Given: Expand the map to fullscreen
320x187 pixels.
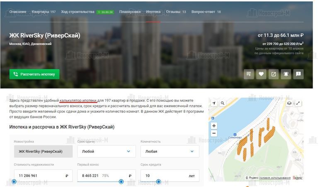Looking at the screenshot, I should click(298, 103).
